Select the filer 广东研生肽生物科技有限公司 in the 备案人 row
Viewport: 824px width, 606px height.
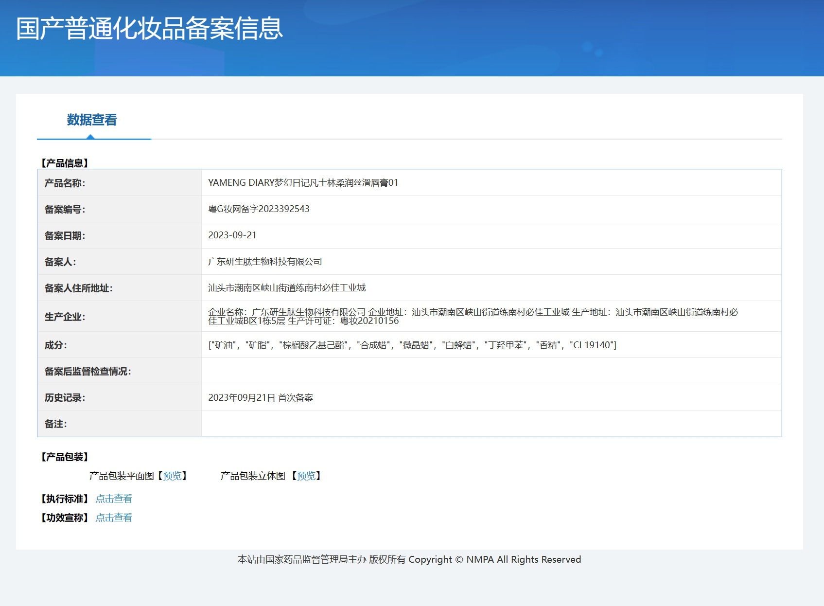click(265, 261)
